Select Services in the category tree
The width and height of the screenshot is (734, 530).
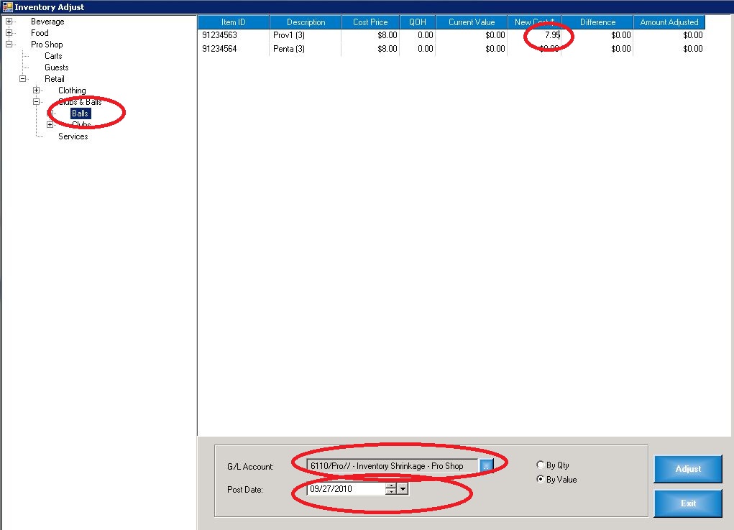73,136
